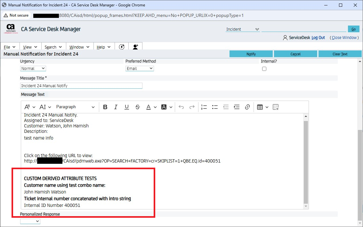This screenshot has width=363, height=227.
Task: Click the Clear Text button
Action: coord(340,54)
